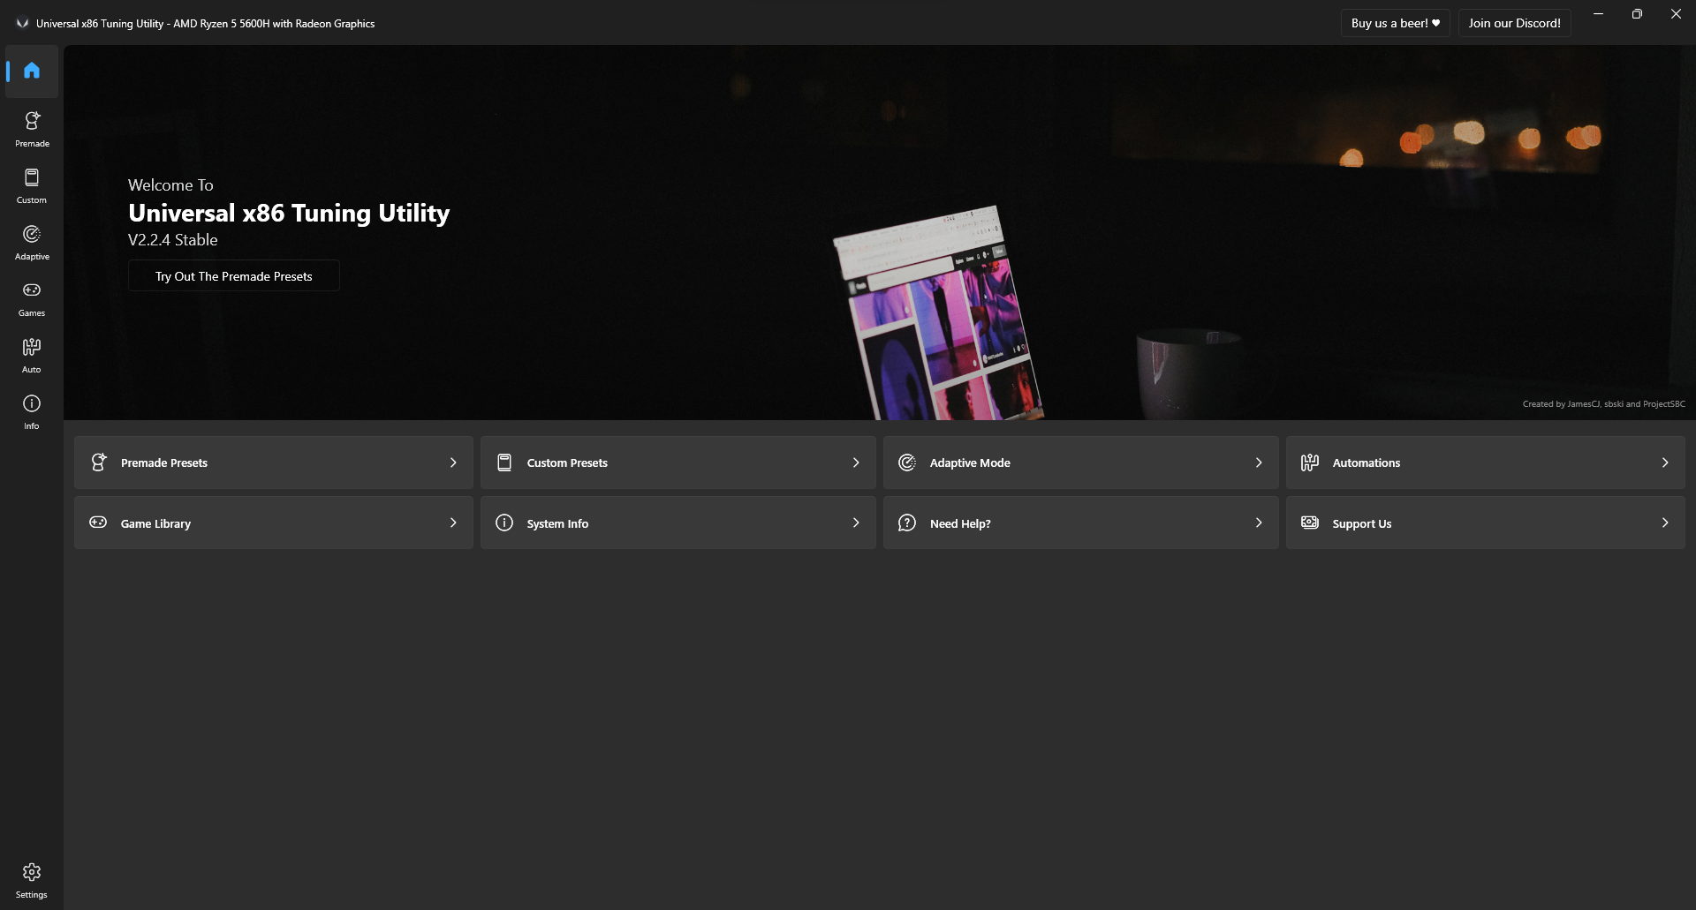Expand the Game Library chevron
Image resolution: width=1696 pixels, height=910 pixels.
453,523
